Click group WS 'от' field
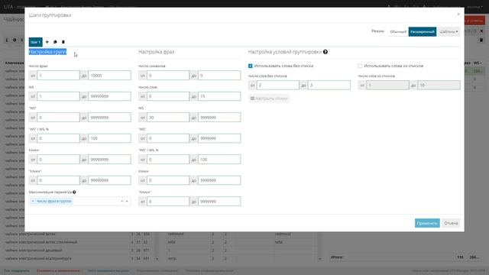 [58, 96]
